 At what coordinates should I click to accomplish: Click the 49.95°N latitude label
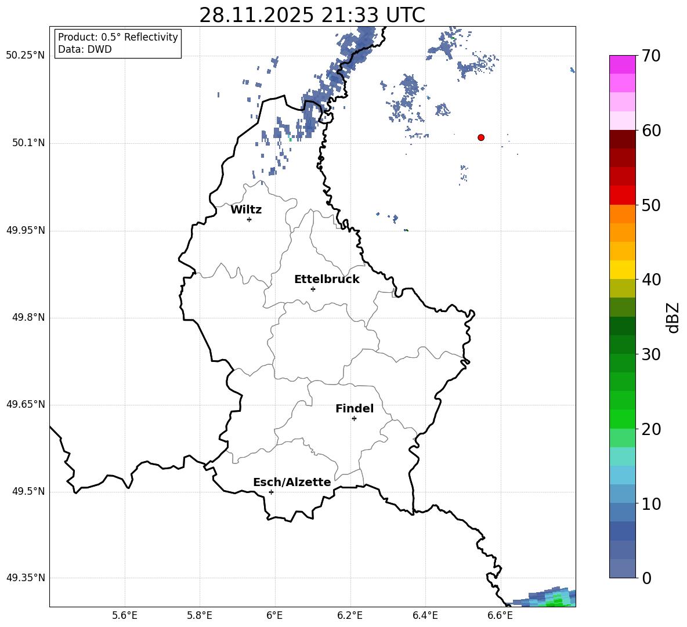point(26,230)
